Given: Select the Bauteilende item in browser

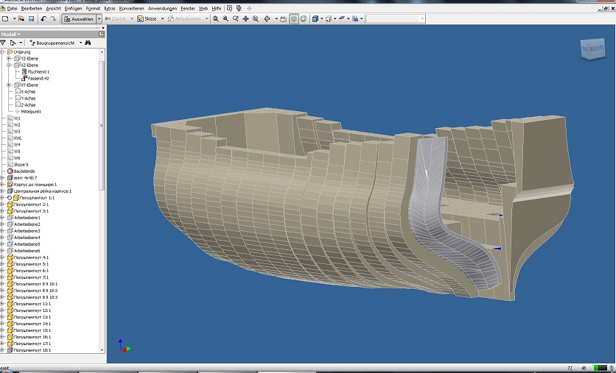Looking at the screenshot, I should click(x=24, y=171).
